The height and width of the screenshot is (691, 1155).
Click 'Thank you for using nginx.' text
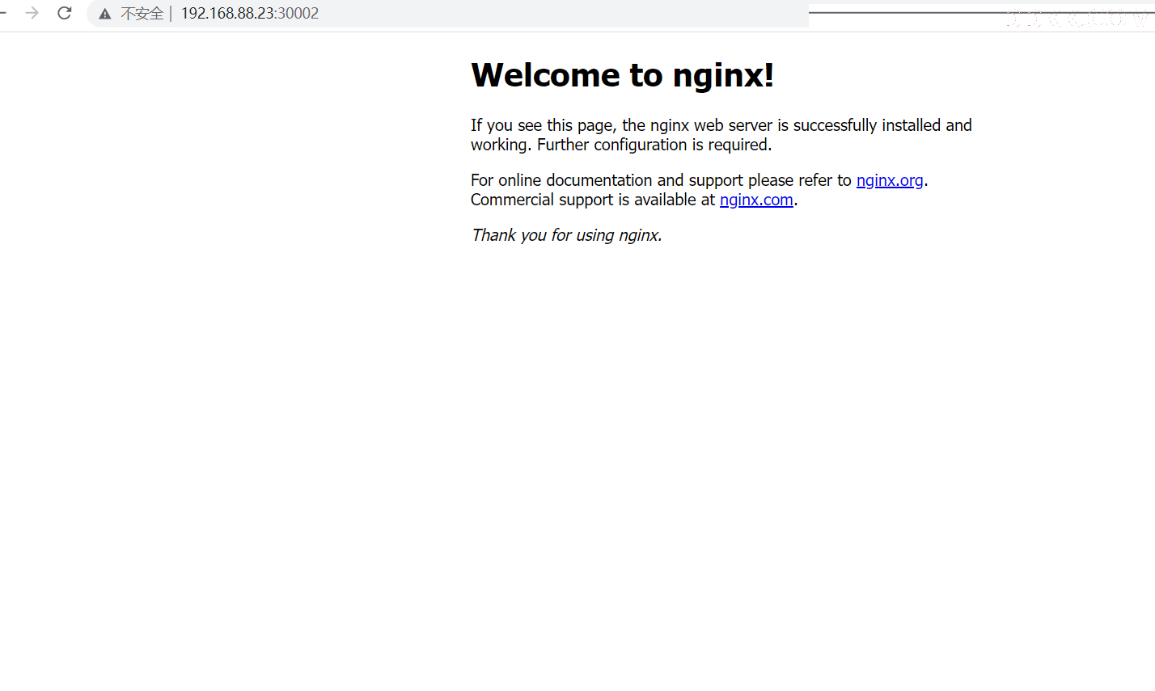point(566,235)
